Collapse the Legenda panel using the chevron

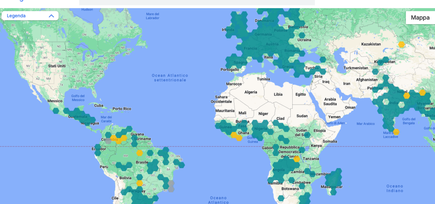[51, 16]
